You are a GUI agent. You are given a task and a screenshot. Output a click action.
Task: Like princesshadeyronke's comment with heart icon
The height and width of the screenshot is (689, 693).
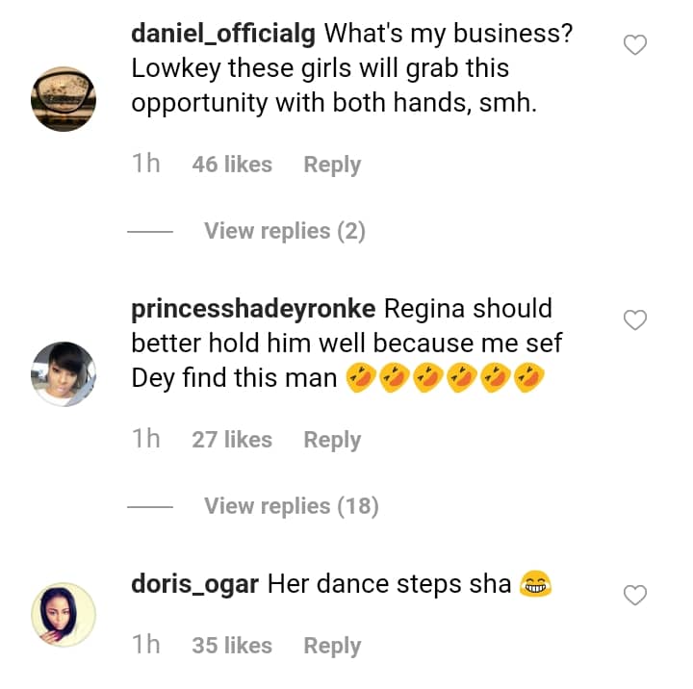click(x=635, y=319)
